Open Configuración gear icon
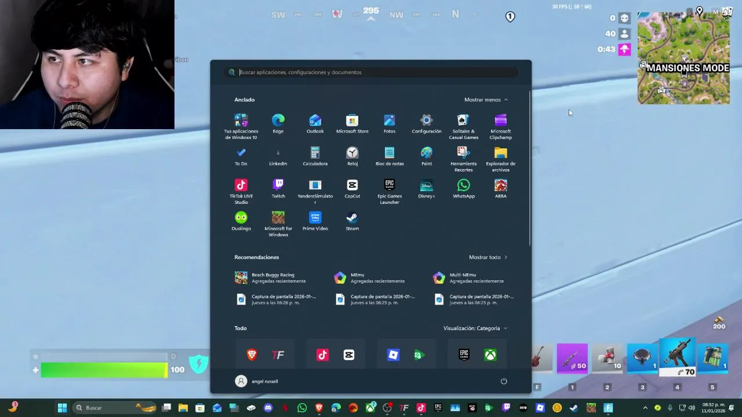 (x=427, y=124)
